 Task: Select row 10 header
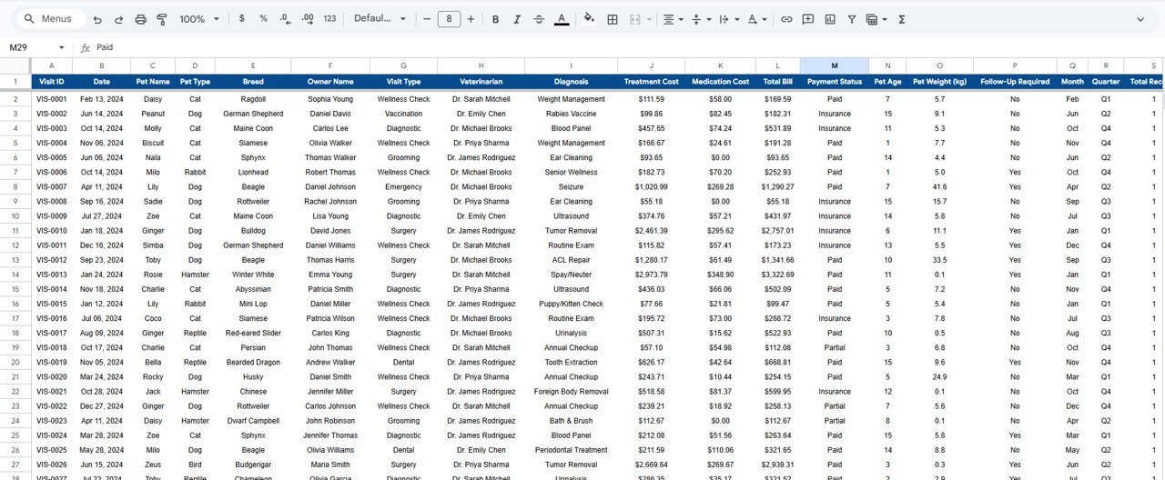(15, 216)
